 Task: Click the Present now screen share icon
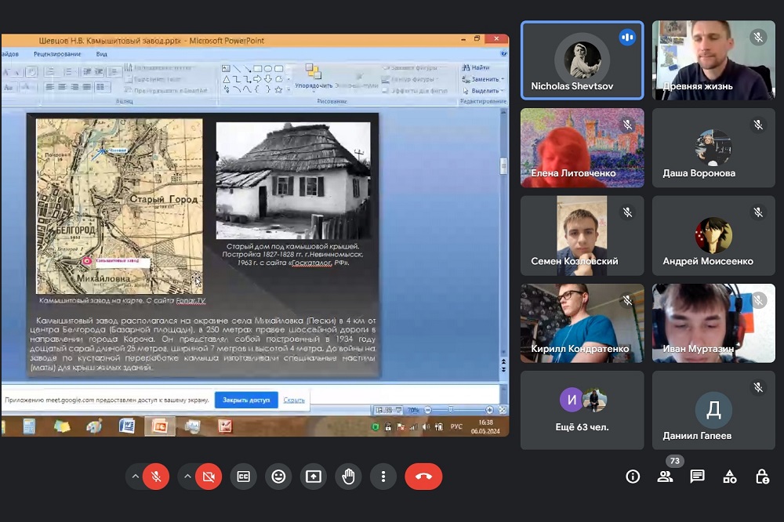(x=314, y=477)
